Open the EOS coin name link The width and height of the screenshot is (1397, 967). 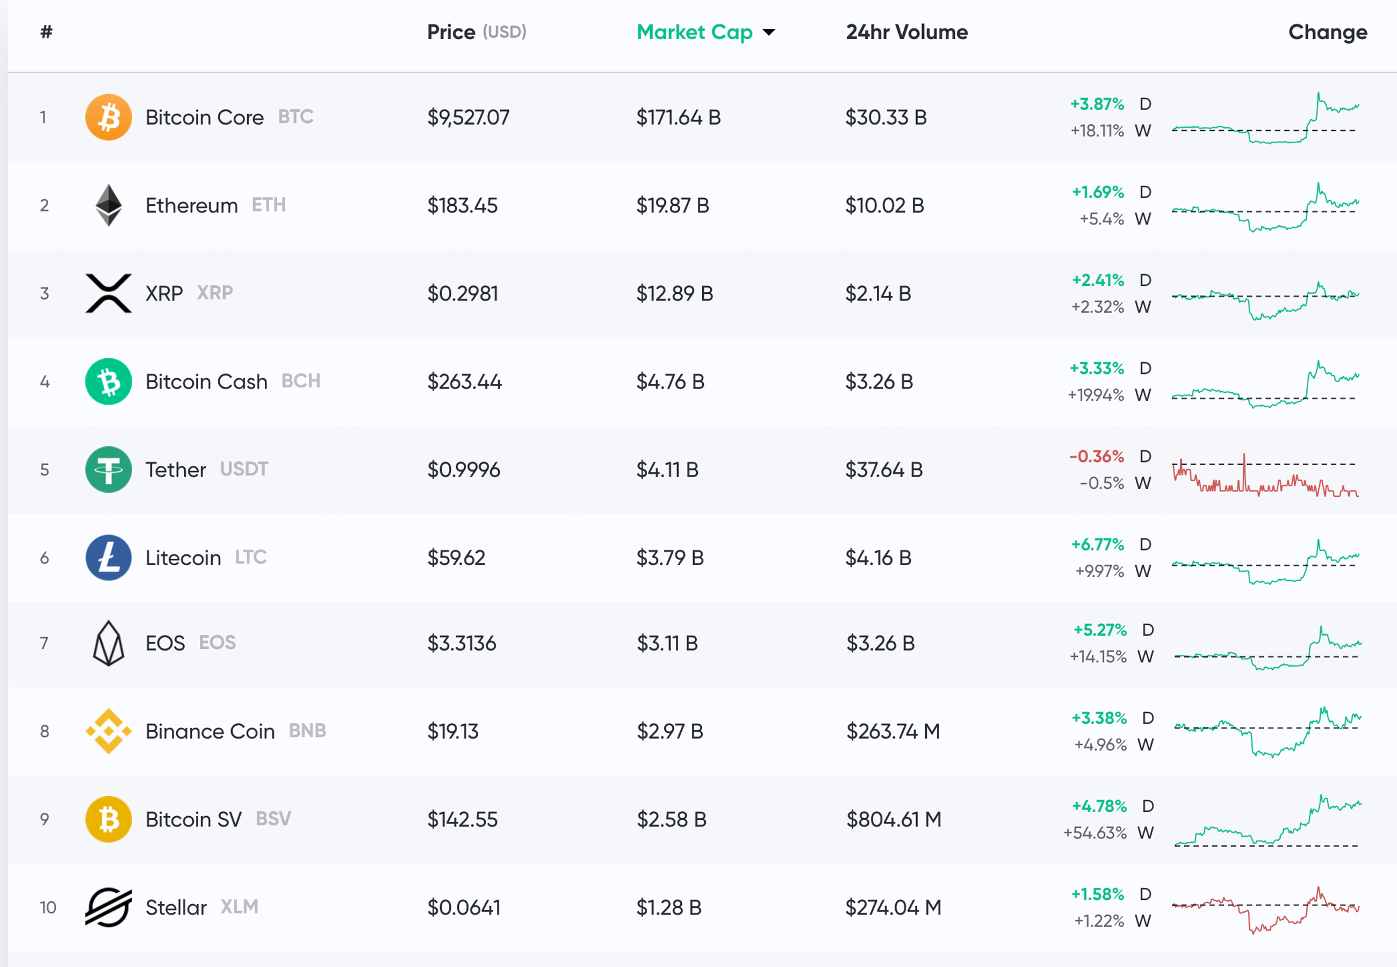point(165,643)
